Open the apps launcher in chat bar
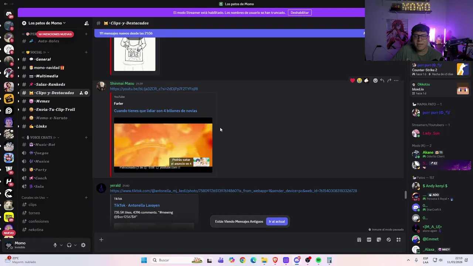Viewport: 473px width, 266px height. point(398,240)
